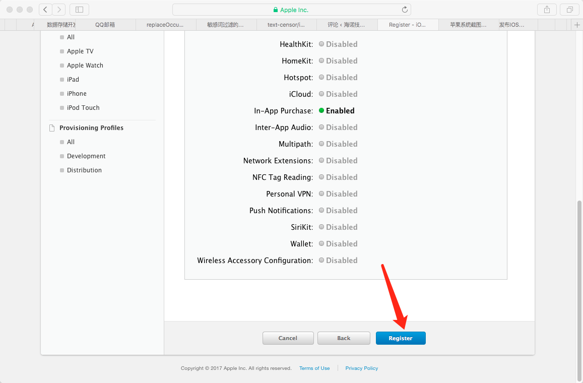Screen dimensions: 583x383
Task: Click the HealthKit 'Disabled' status
Action: click(338, 44)
